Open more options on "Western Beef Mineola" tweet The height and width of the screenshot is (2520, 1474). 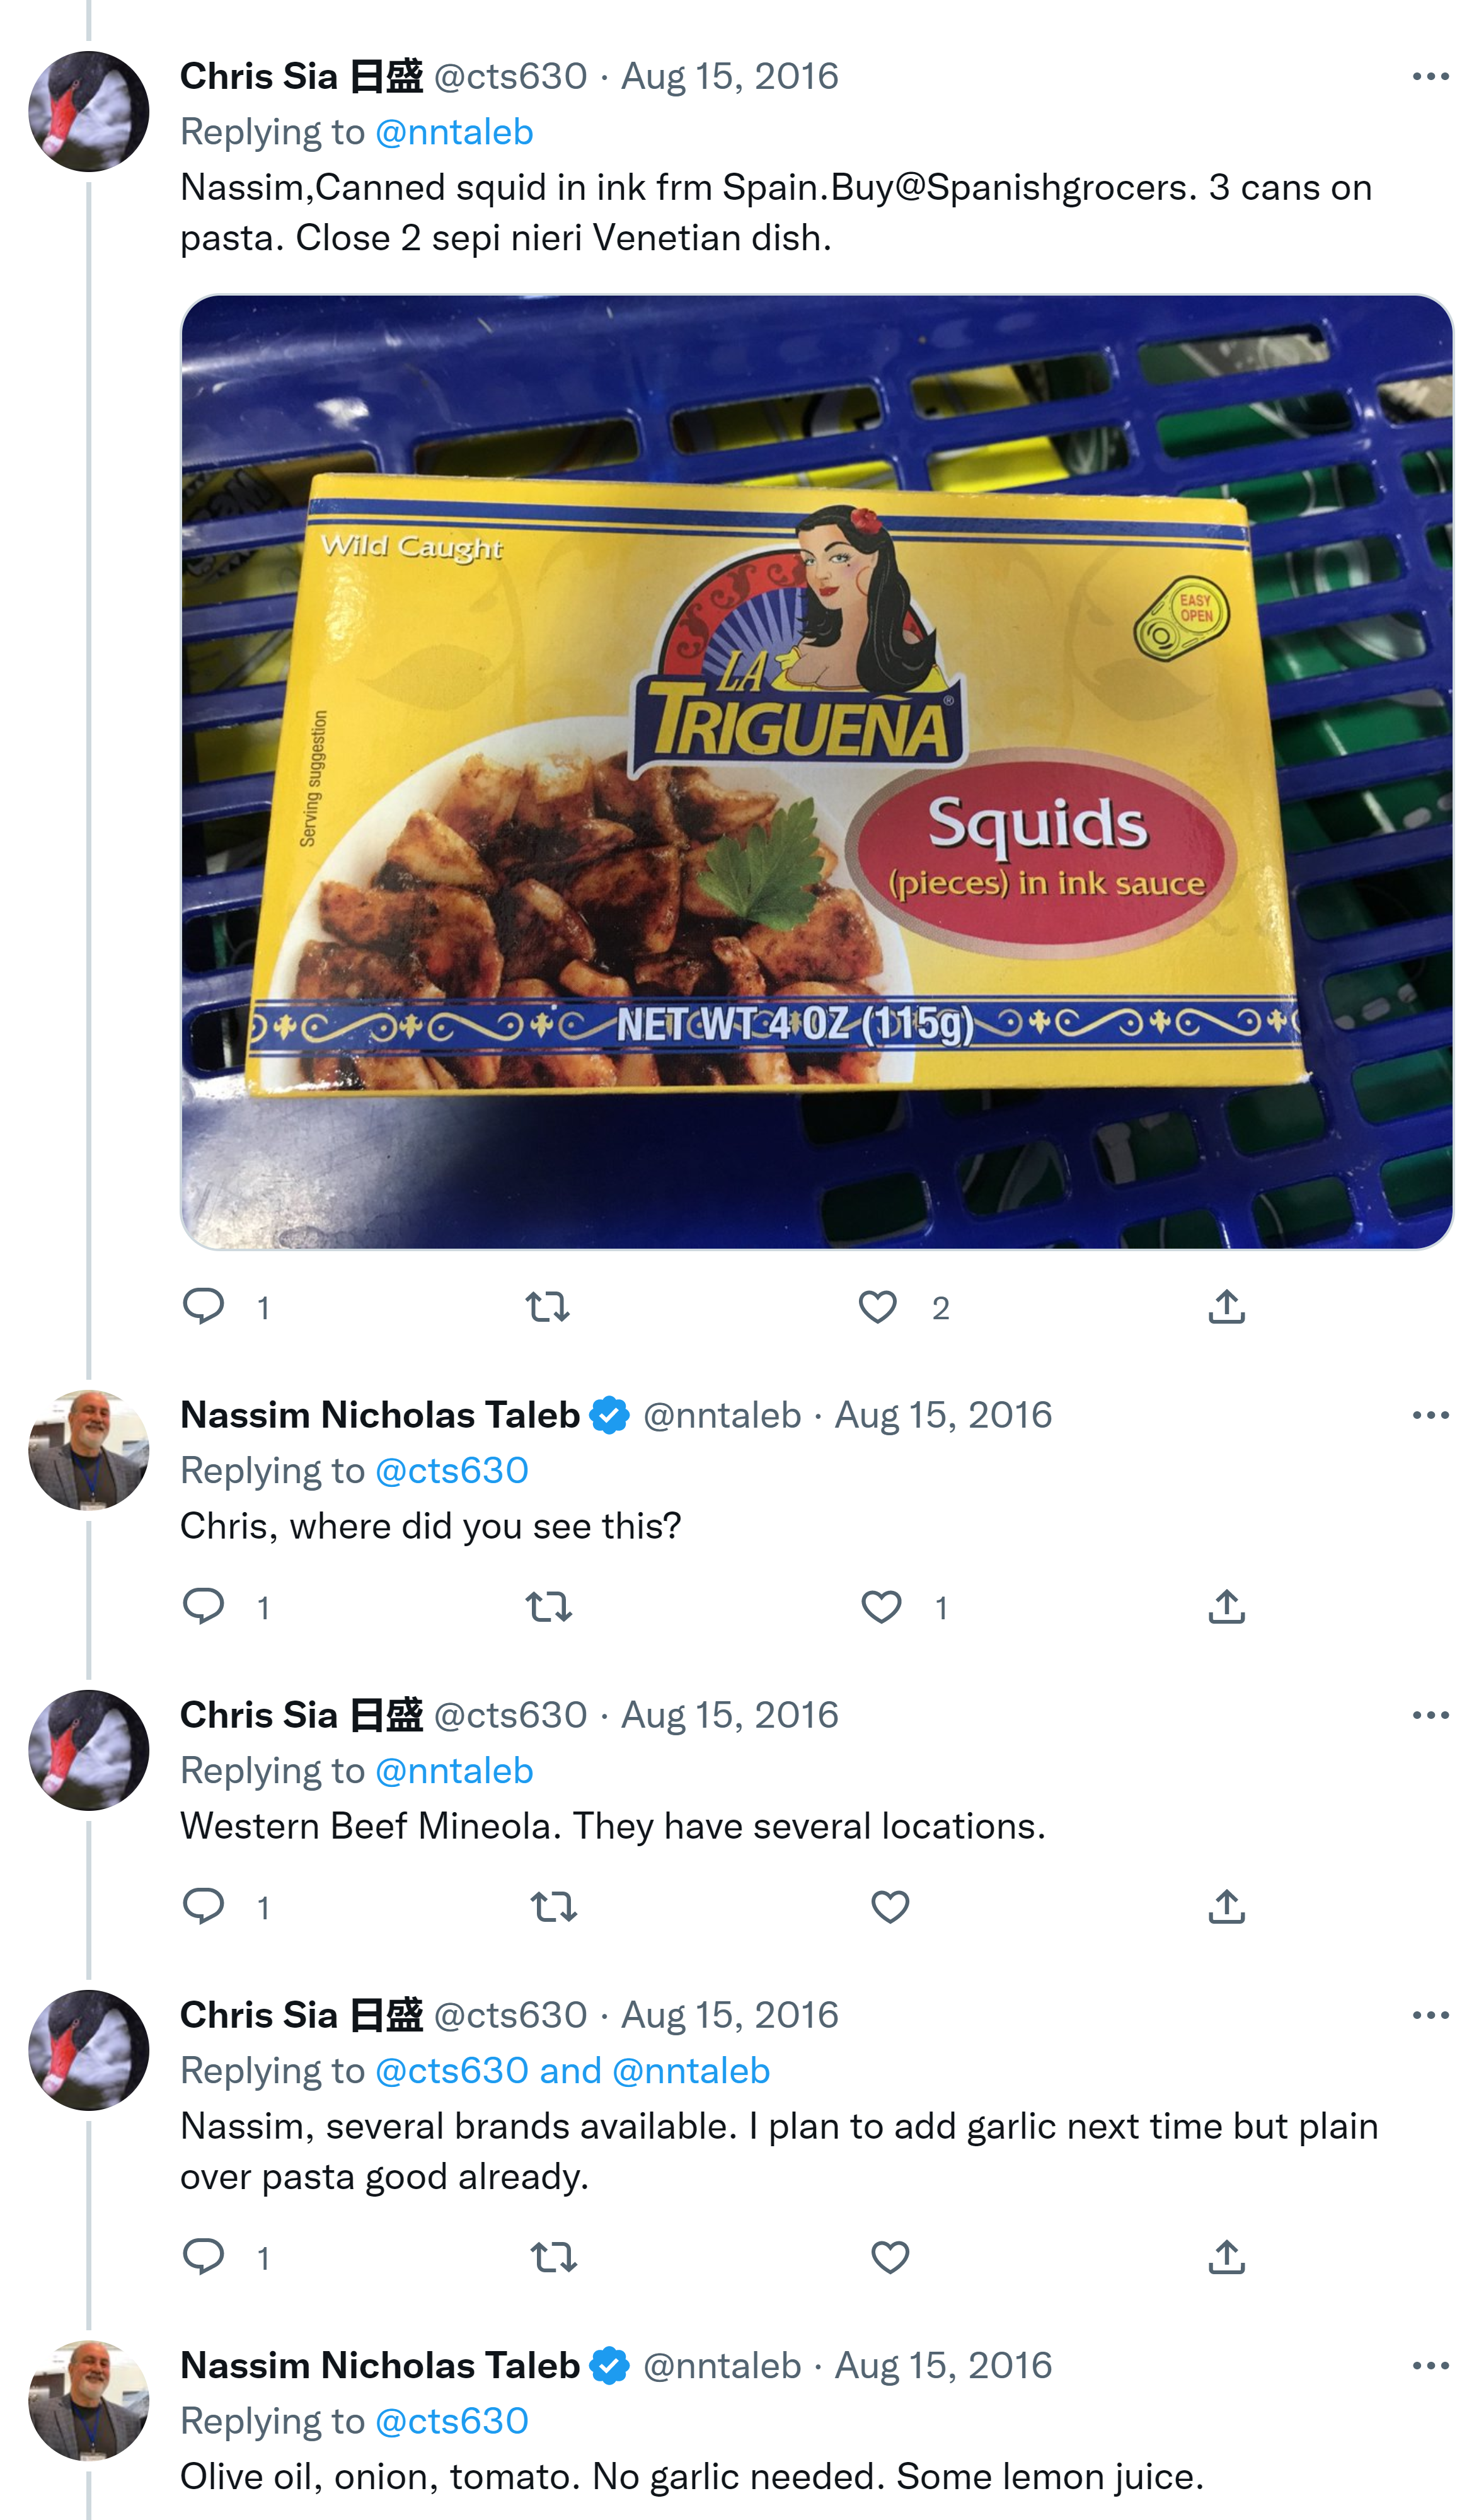coord(1430,1715)
